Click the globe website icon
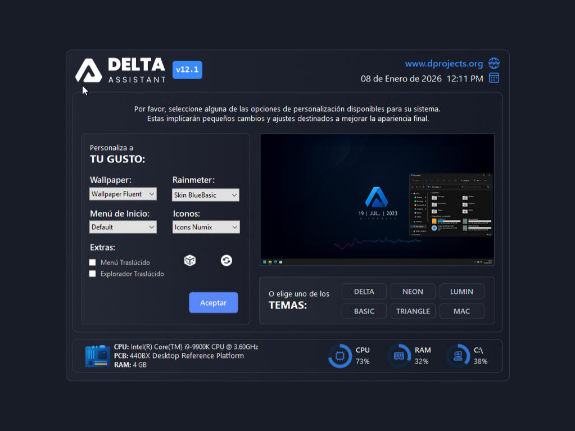Viewport: 575px width, 431px height. coord(493,63)
